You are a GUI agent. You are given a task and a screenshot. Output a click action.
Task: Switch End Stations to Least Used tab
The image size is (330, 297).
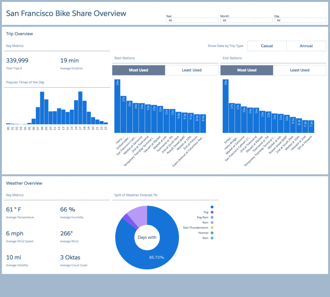(299, 70)
